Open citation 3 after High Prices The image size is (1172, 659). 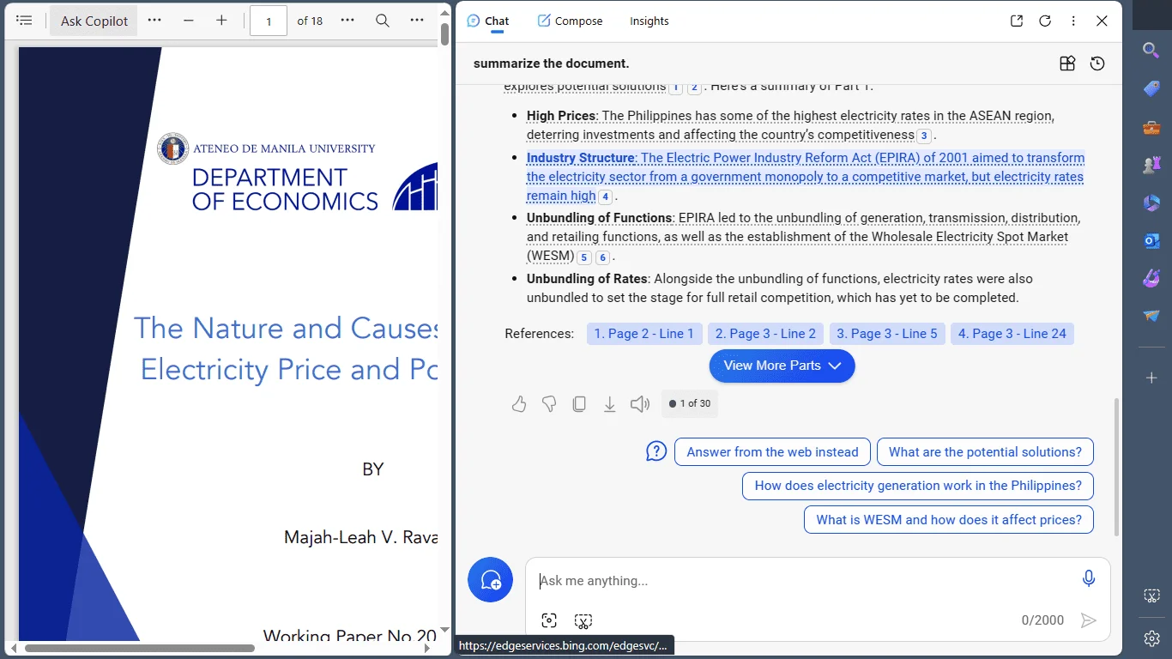point(924,136)
